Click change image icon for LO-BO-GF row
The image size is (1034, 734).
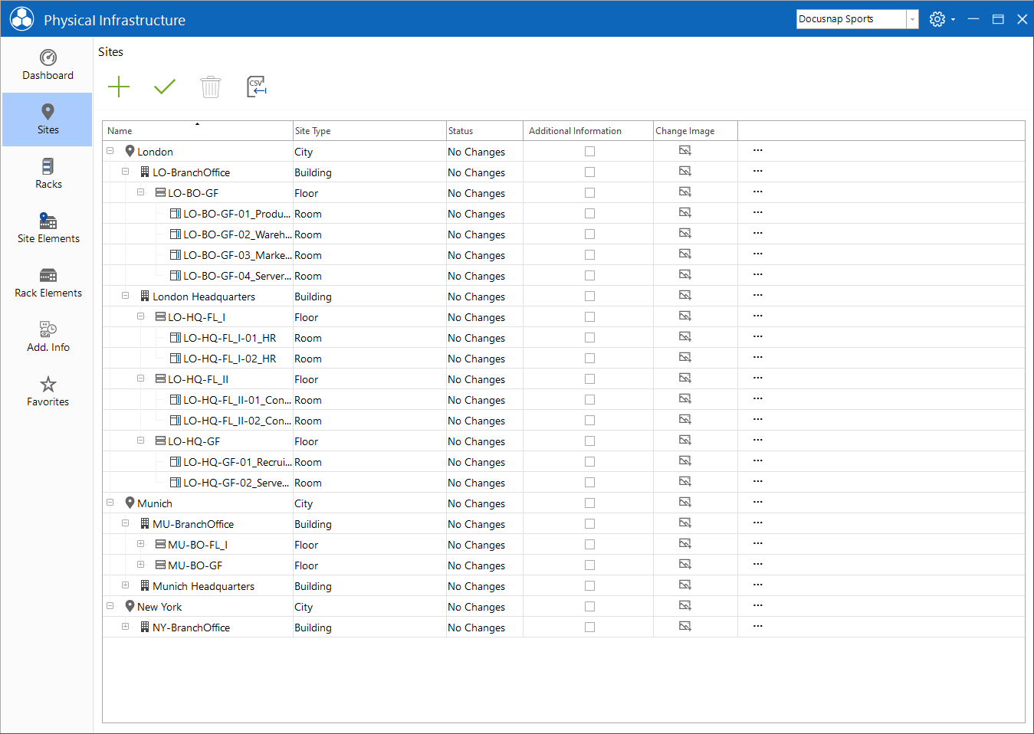[685, 192]
